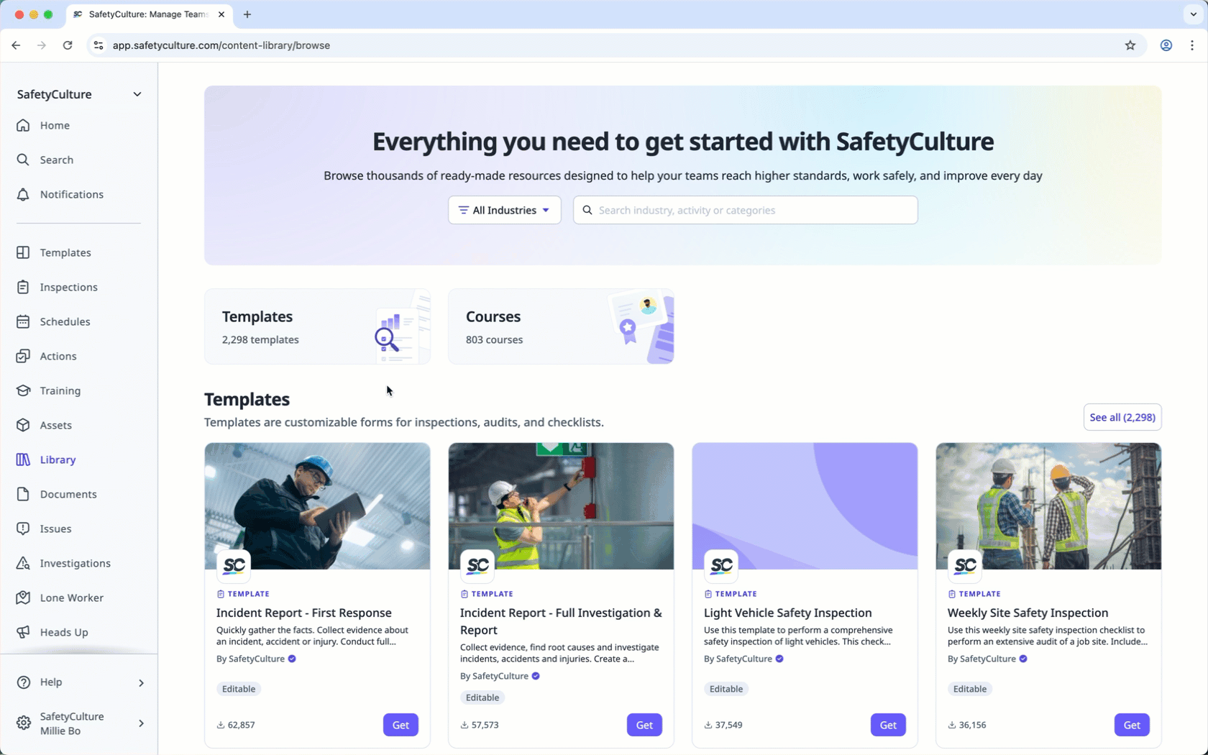View site information icon in address bar
The height and width of the screenshot is (755, 1208).
click(x=99, y=45)
